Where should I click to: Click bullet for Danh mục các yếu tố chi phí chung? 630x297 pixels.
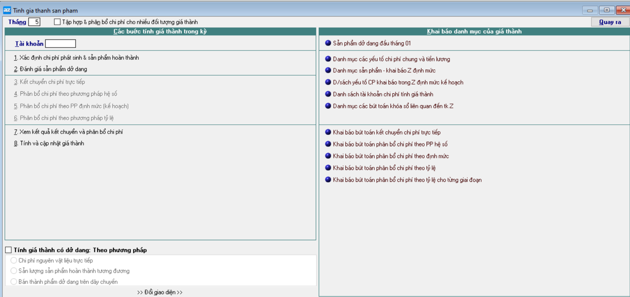(x=328, y=59)
